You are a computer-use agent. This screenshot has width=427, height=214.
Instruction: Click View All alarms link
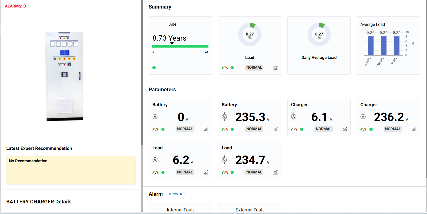(x=177, y=194)
